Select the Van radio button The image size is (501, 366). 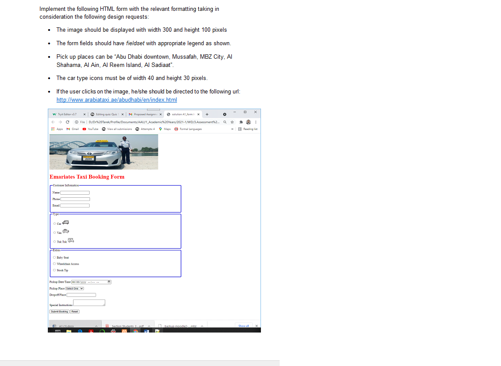pyautogui.click(x=55, y=233)
